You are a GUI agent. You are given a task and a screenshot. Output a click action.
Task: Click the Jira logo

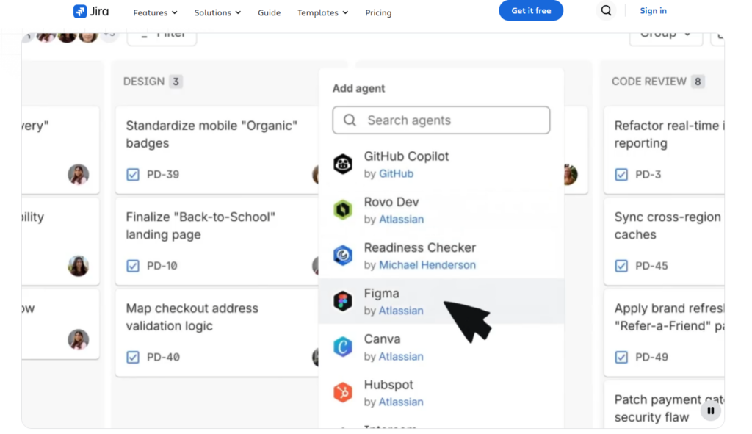(x=91, y=11)
